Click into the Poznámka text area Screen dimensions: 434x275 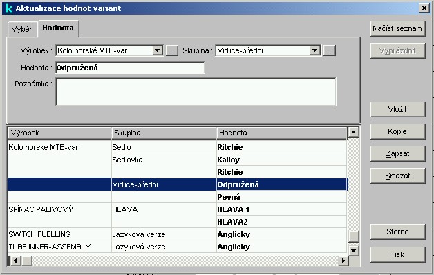(x=196, y=92)
